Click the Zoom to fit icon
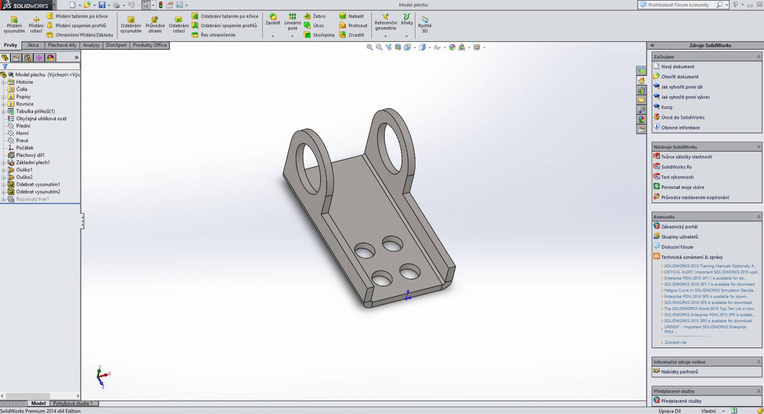This screenshot has width=764, height=414. click(x=369, y=47)
